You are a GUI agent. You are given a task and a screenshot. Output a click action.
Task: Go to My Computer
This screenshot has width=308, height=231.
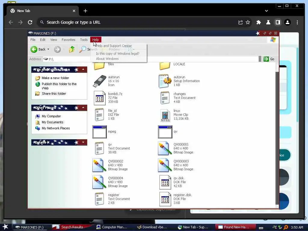51,116
